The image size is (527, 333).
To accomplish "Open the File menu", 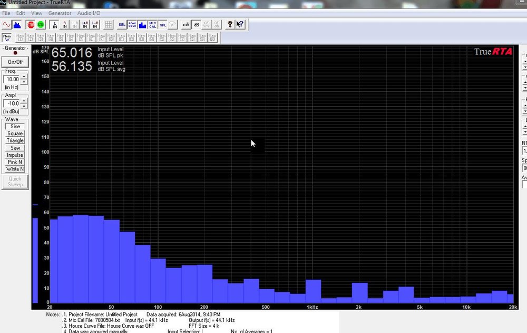I will (6, 13).
